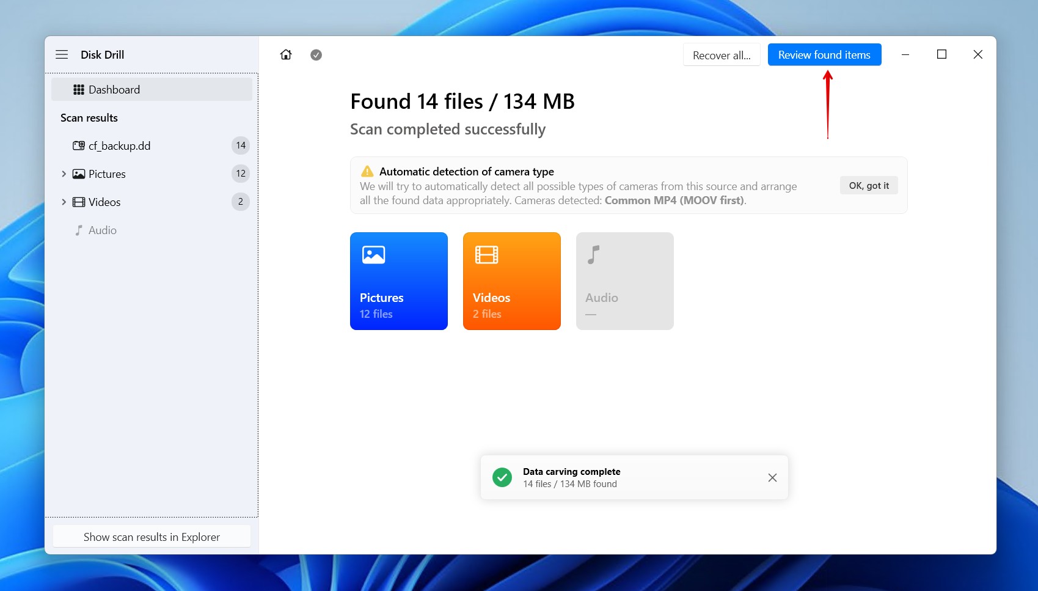This screenshot has height=591, width=1038.
Task: Dismiss camera notice with OK, got it
Action: [868, 186]
